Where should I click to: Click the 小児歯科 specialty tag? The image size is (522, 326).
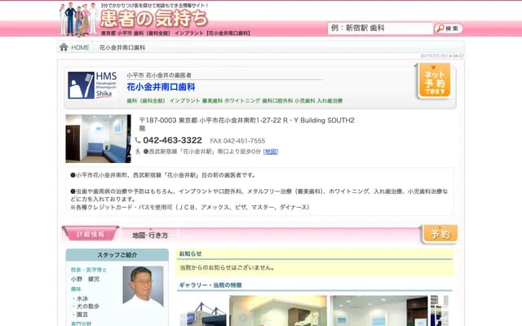point(304,101)
